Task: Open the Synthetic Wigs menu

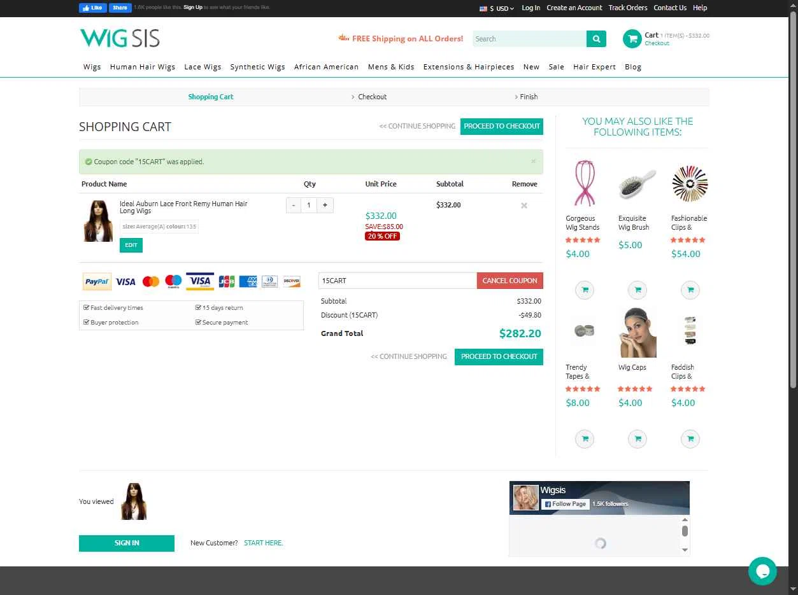Action: coord(258,67)
